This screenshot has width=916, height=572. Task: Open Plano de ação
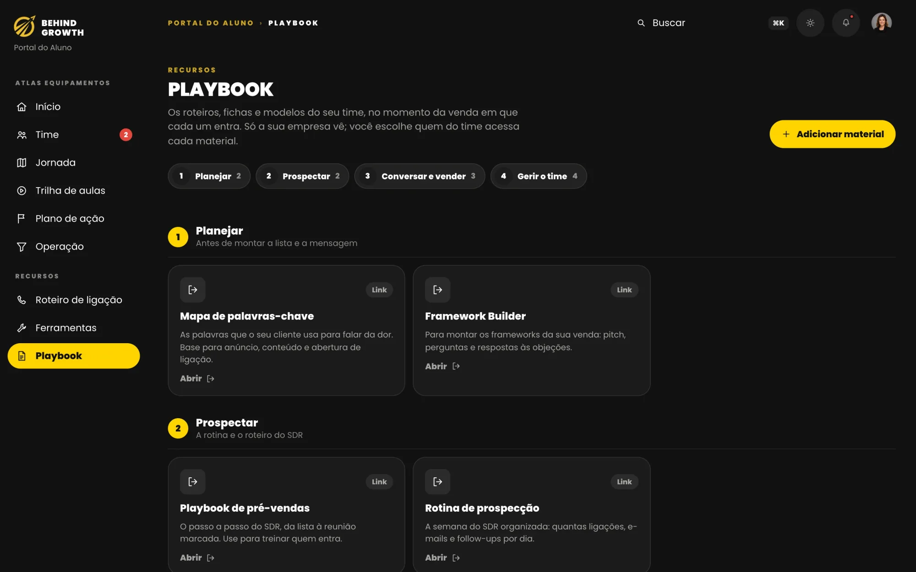coord(74,218)
